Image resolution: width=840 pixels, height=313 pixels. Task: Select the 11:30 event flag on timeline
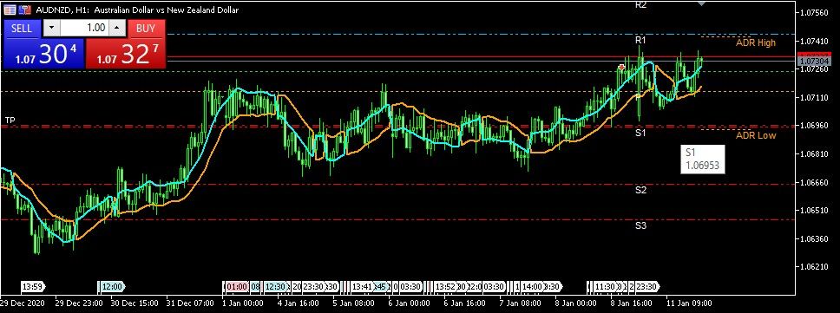(x=606, y=287)
